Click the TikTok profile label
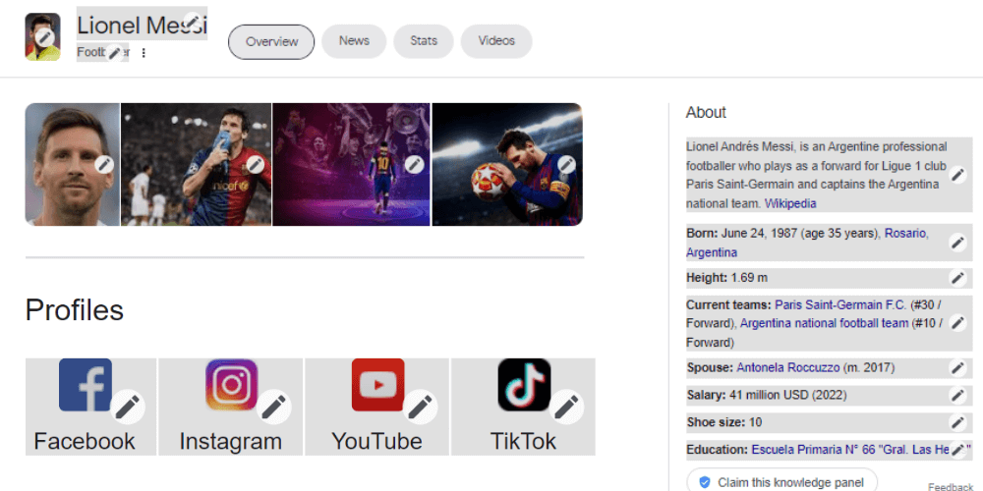This screenshot has height=491, width=983. [x=523, y=441]
